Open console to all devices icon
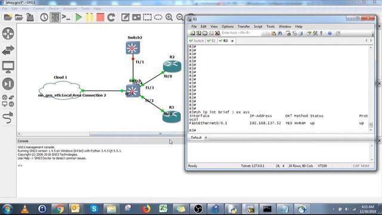Image resolution: width=382 pixels, height=215 pixels. tap(66, 17)
